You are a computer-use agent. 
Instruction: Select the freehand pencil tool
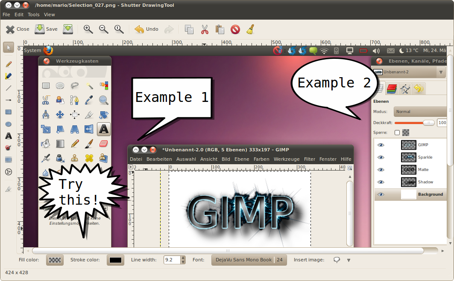tap(8, 64)
